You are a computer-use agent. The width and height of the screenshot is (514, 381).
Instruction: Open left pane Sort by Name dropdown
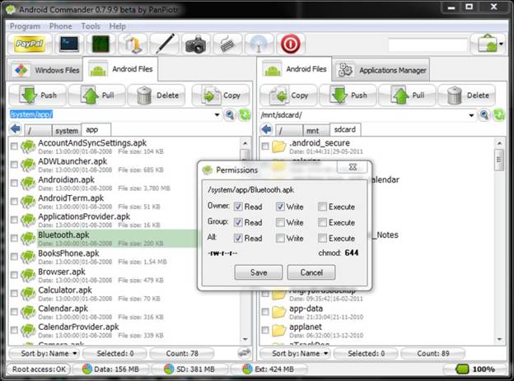click(x=45, y=352)
